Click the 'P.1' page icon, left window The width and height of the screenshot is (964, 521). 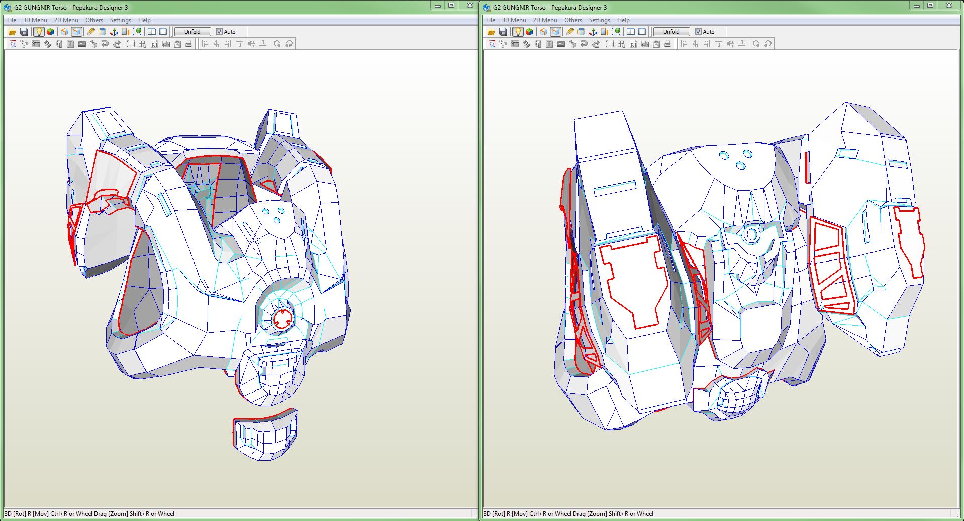(x=154, y=44)
